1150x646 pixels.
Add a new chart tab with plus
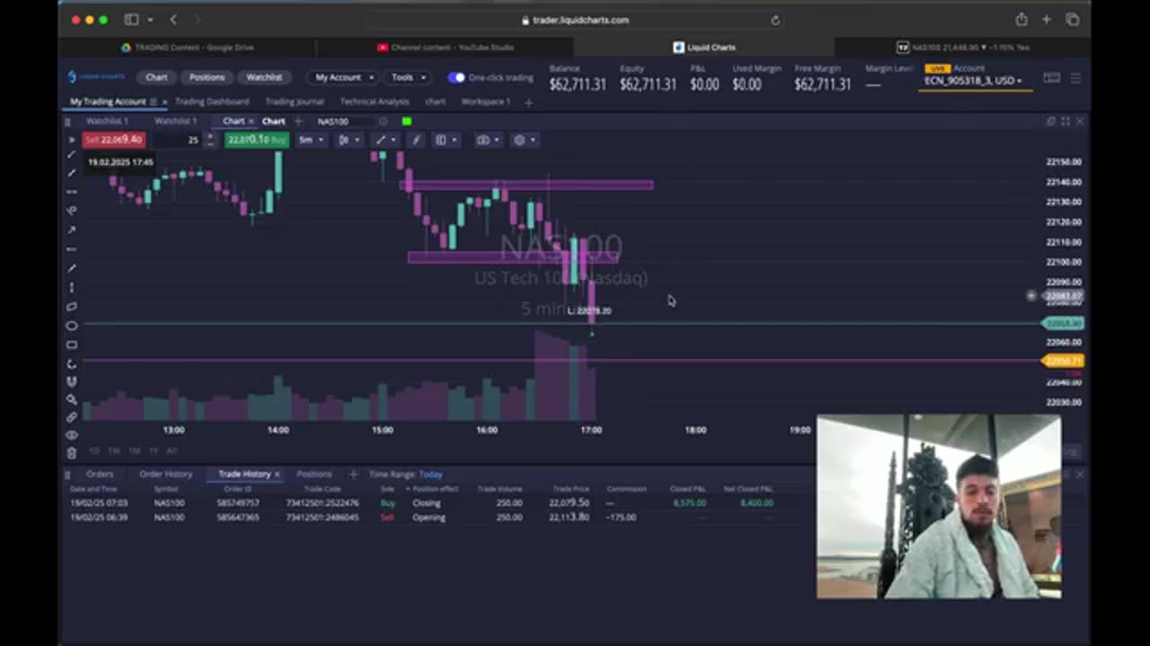[x=298, y=121]
